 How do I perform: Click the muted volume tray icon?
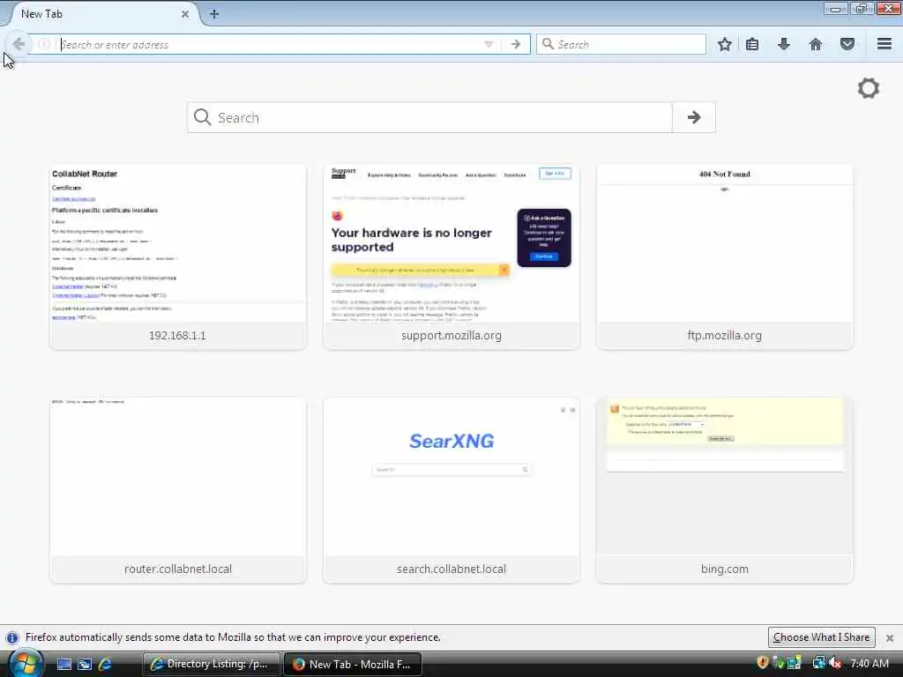[835, 663]
